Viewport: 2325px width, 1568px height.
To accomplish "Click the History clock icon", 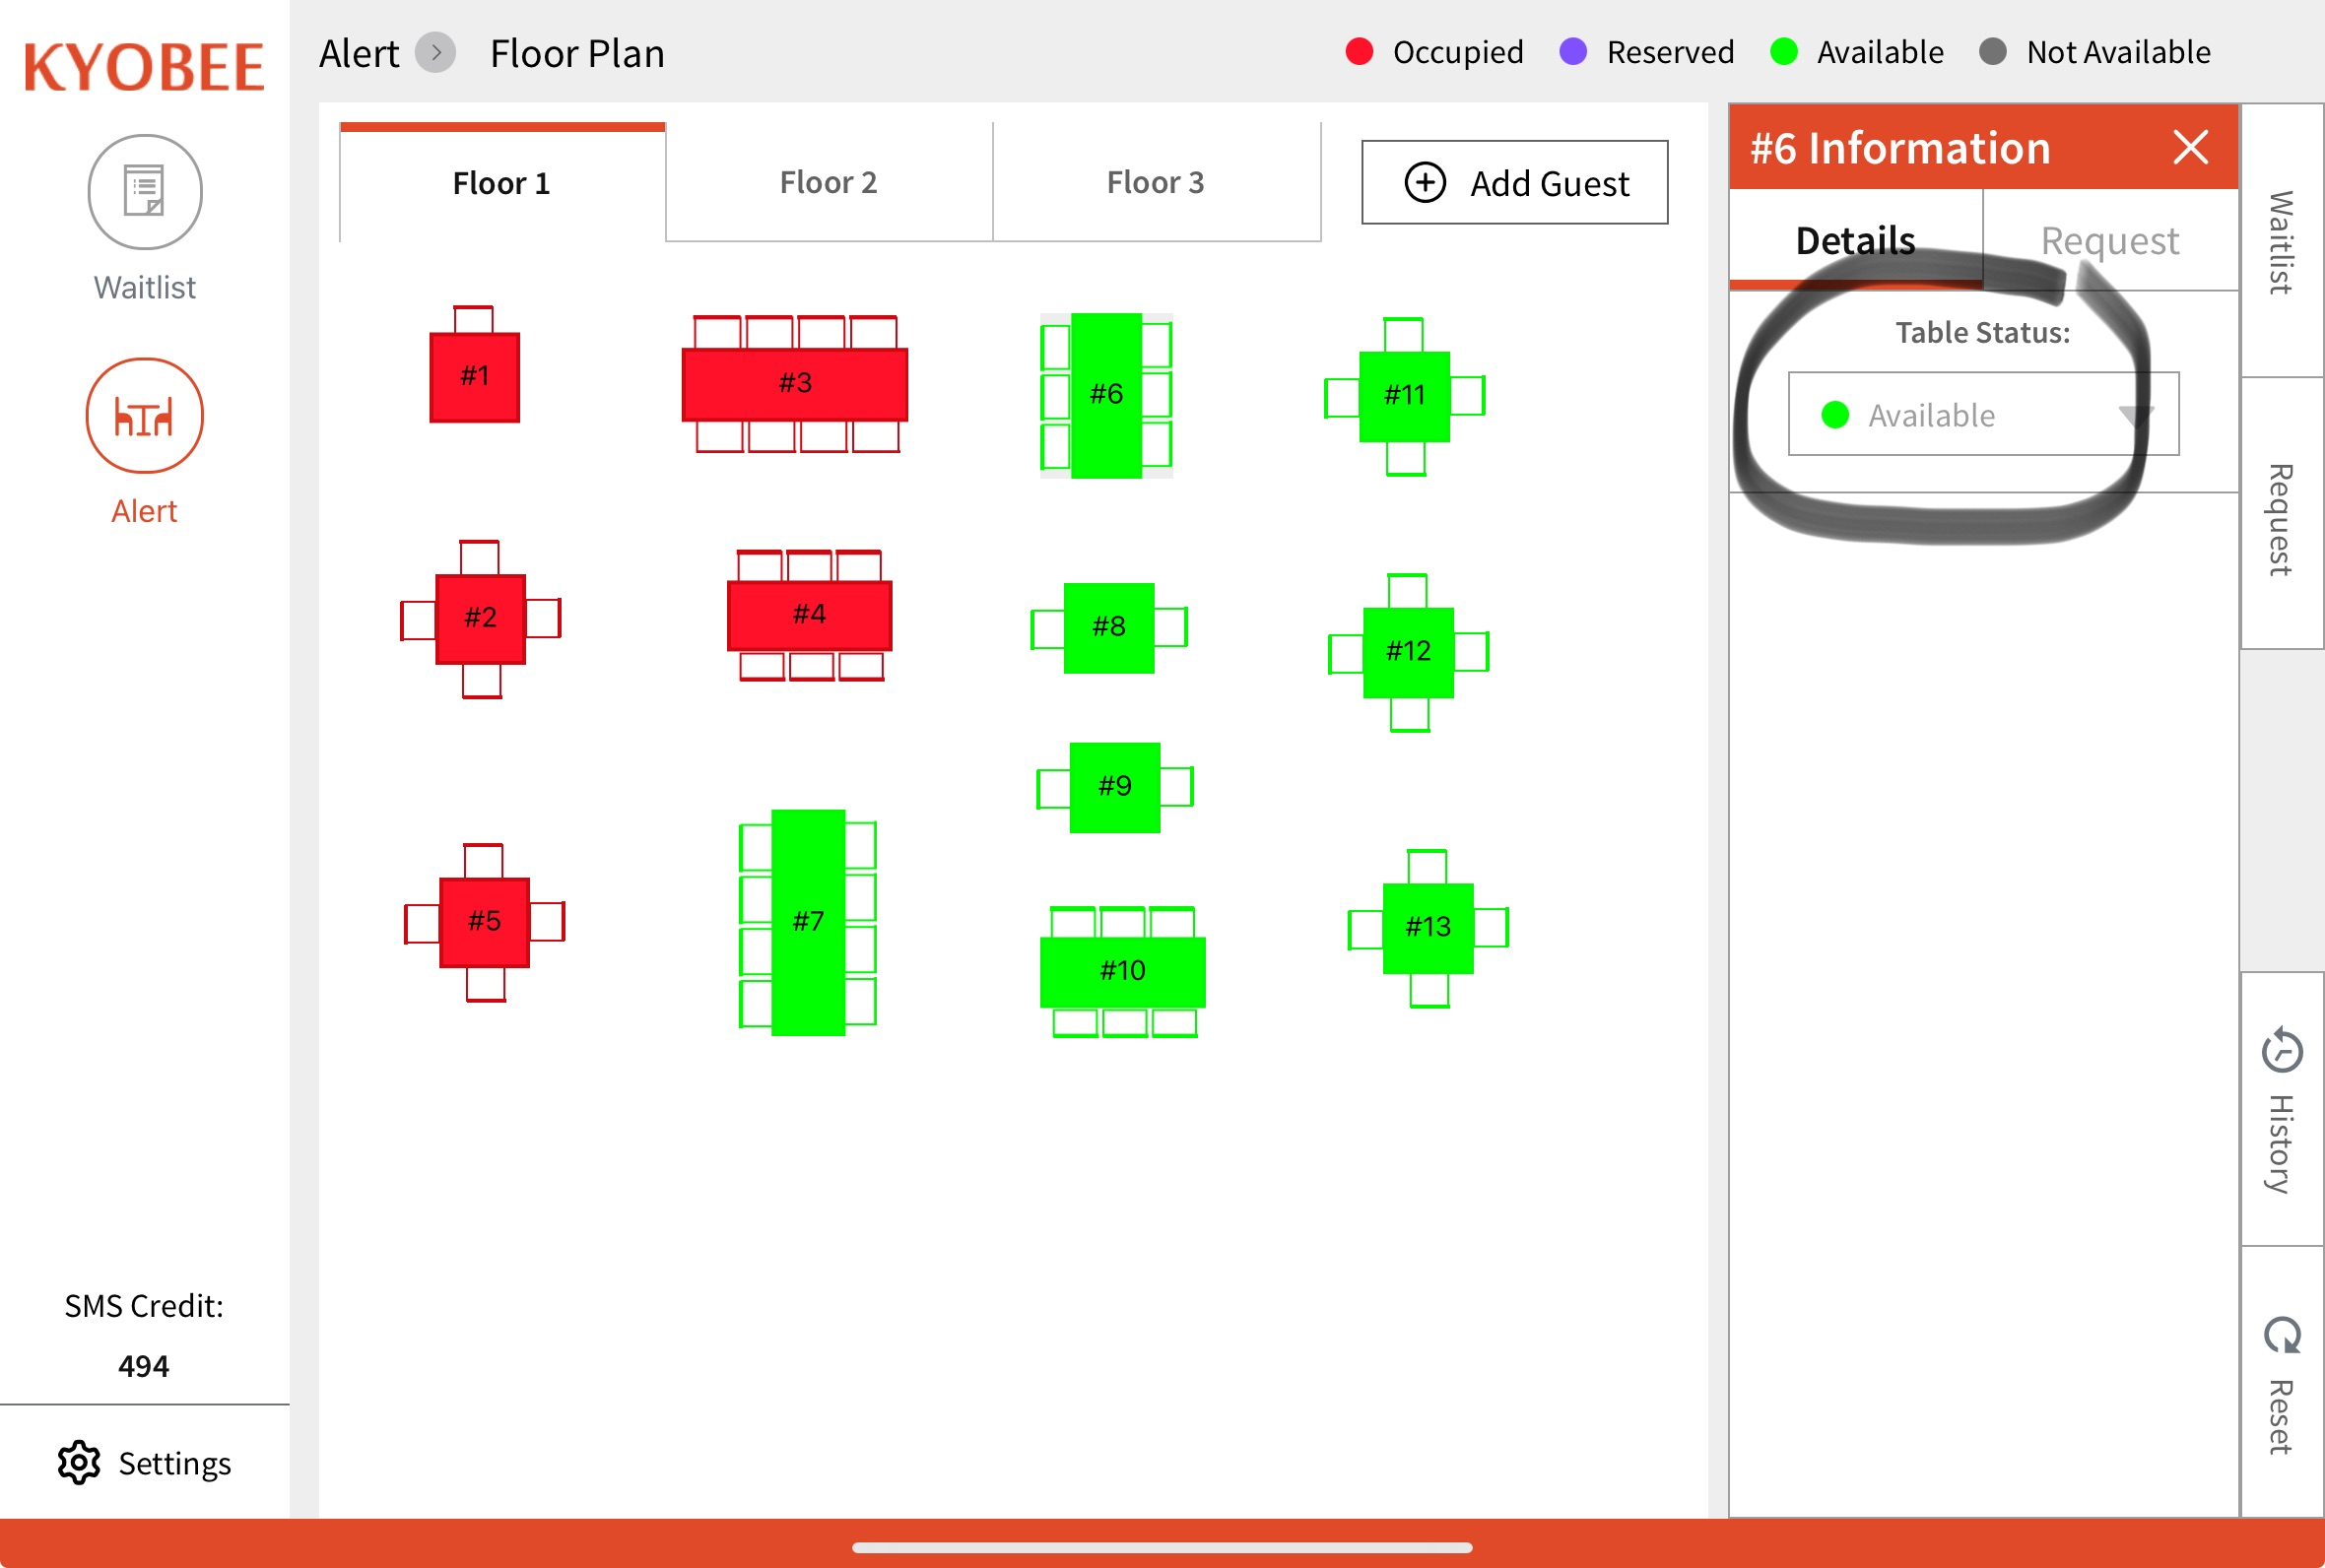I will (x=2281, y=1051).
